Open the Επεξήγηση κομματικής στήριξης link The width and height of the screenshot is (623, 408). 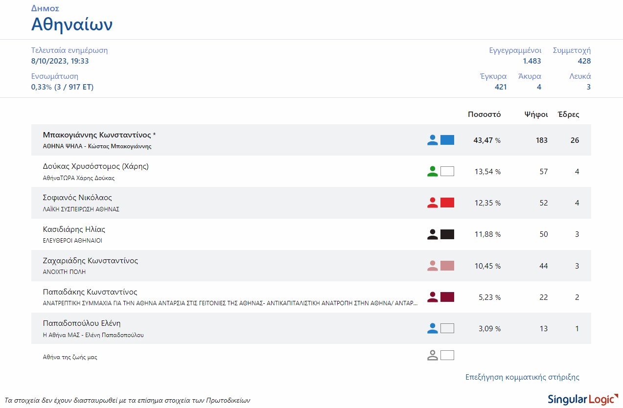522,377
